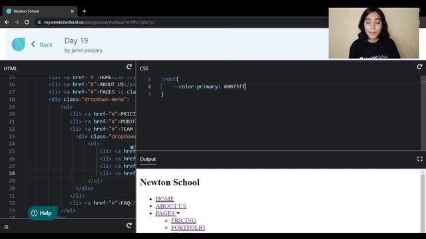Click the Back chevron arrow
This screenshot has height=239, width=426.
pos(33,44)
